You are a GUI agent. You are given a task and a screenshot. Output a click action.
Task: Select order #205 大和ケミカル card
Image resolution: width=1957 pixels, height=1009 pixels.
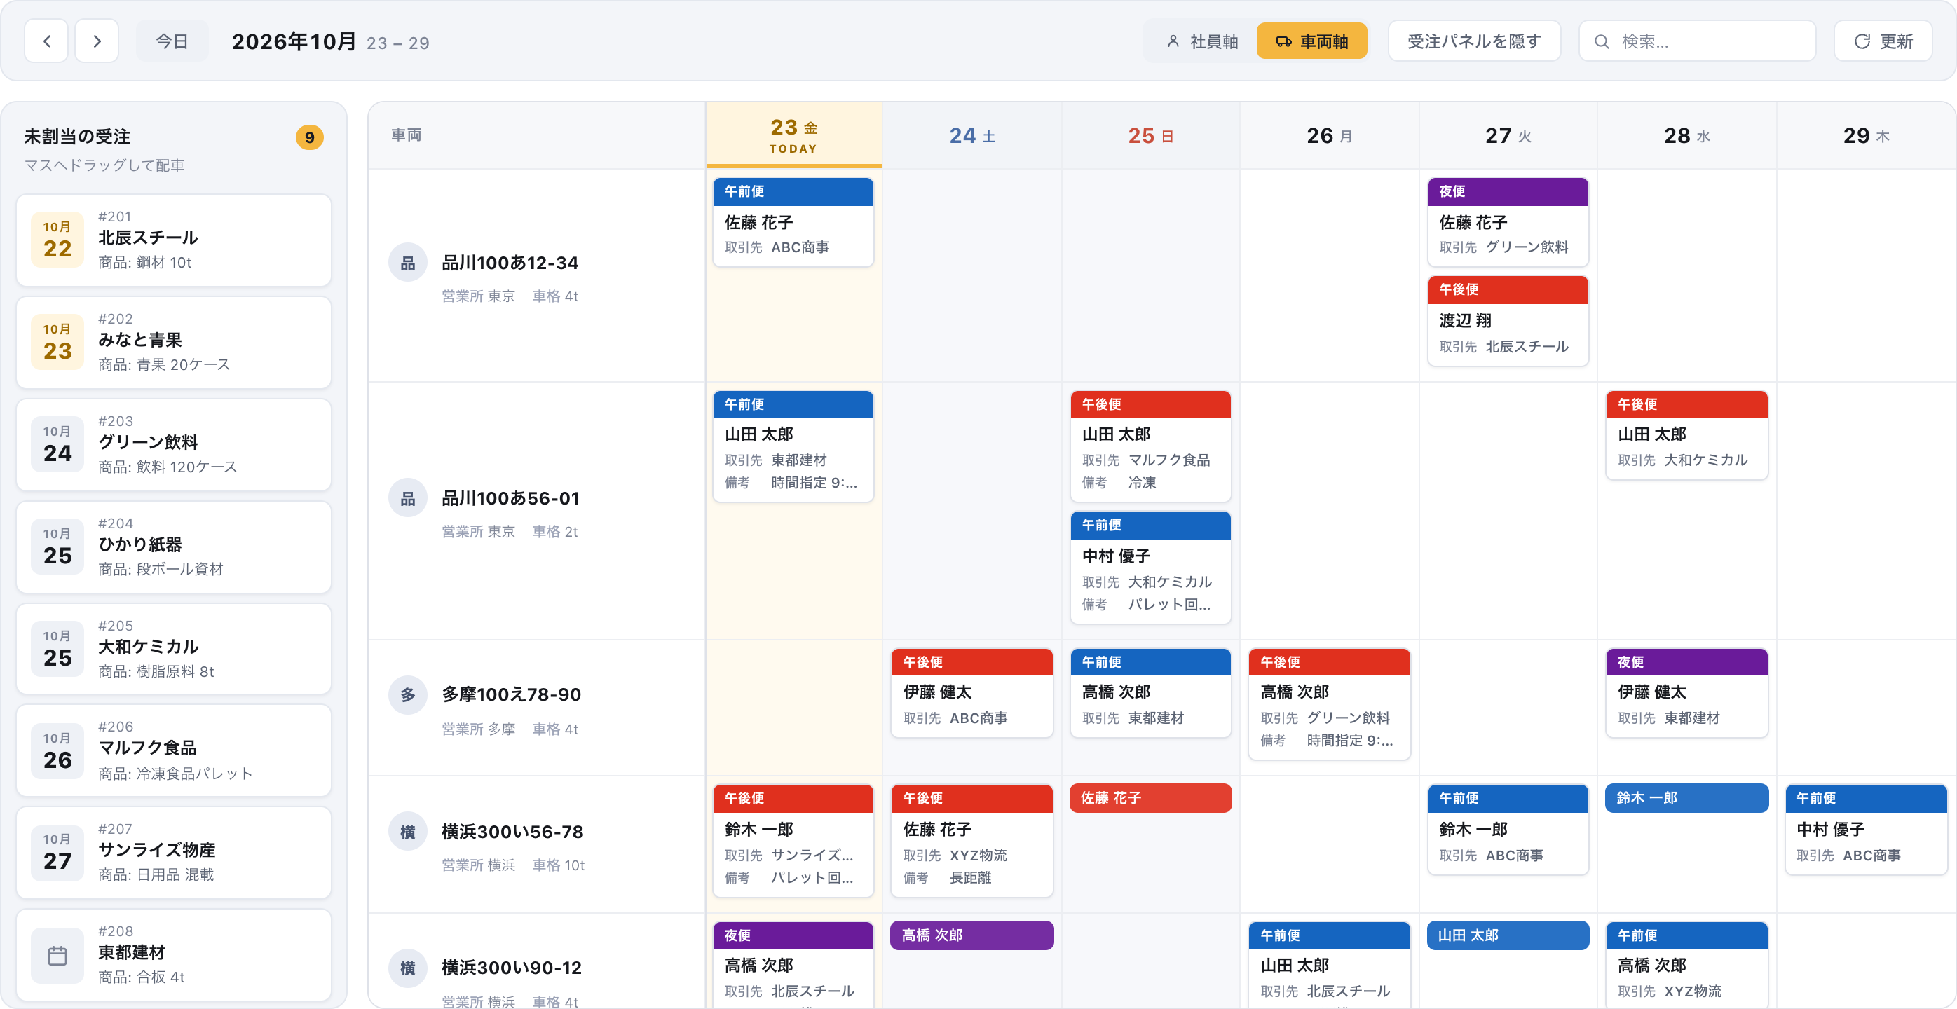click(x=173, y=649)
